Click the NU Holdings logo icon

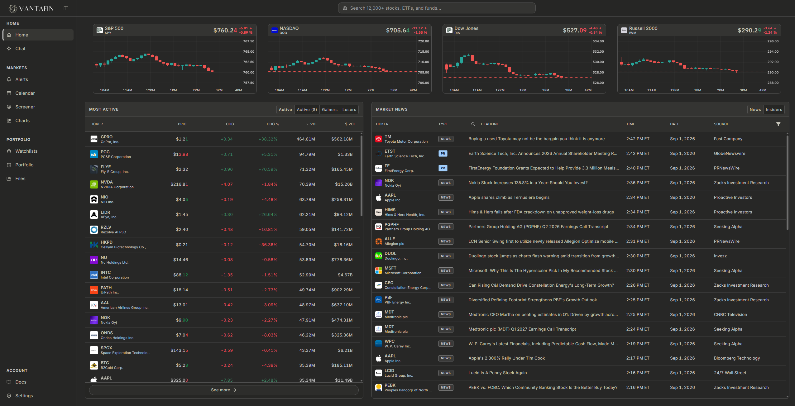(x=94, y=260)
